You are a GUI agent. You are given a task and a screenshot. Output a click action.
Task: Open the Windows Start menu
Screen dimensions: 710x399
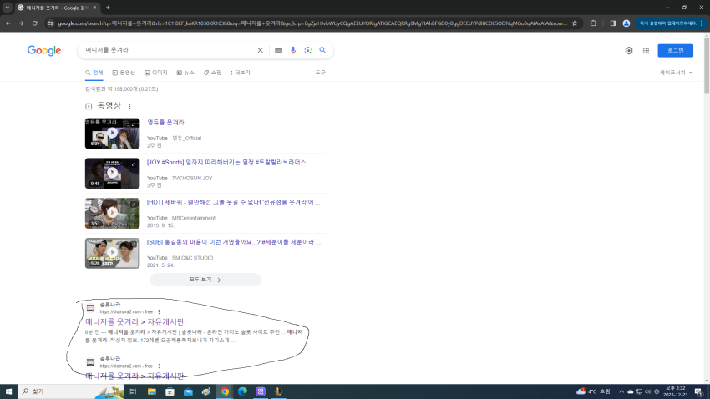coord(8,391)
